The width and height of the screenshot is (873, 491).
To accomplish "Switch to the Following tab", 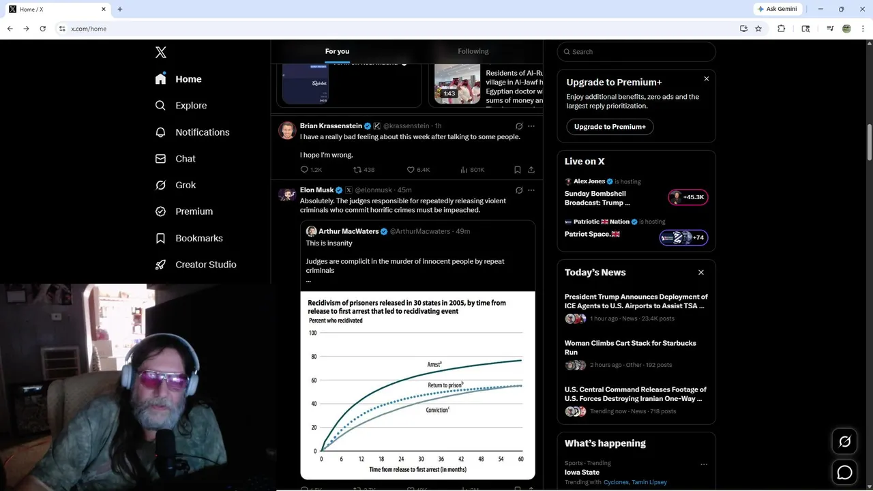I will 473,51.
